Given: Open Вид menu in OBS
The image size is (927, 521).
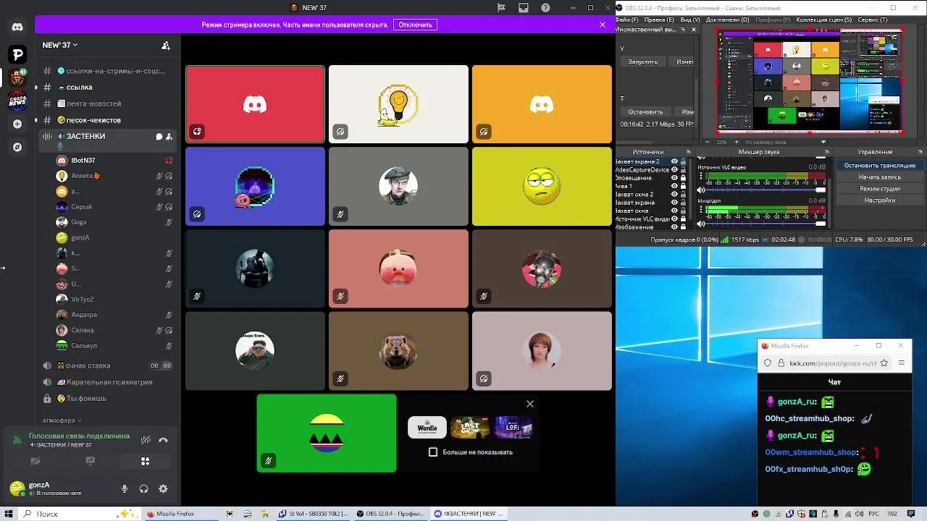Looking at the screenshot, I should [x=690, y=20].
